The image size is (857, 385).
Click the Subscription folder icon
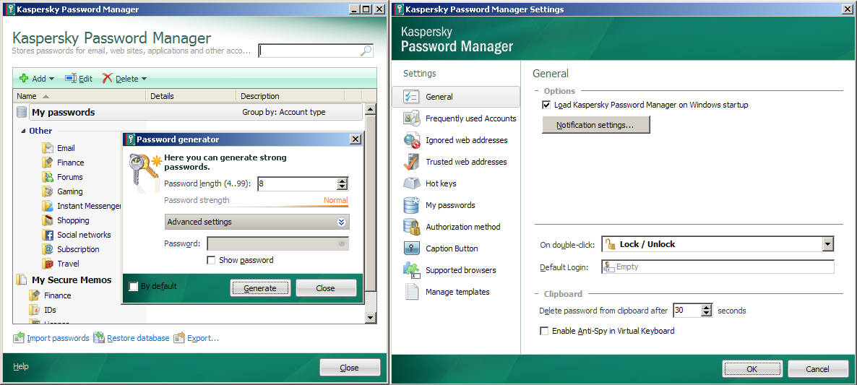click(48, 249)
